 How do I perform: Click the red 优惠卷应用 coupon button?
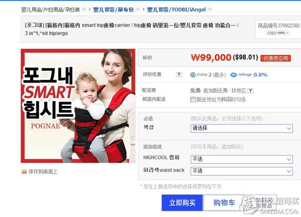[275, 58]
